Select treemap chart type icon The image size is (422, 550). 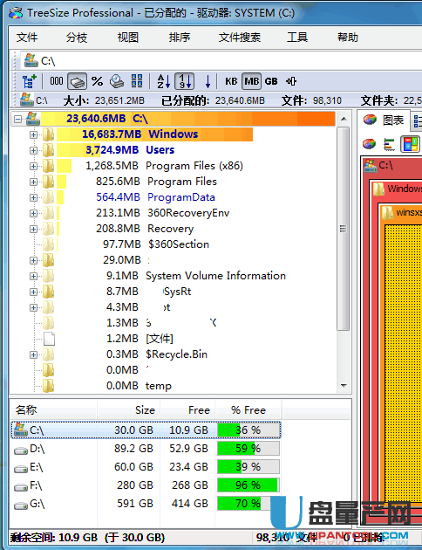pyautogui.click(x=411, y=144)
